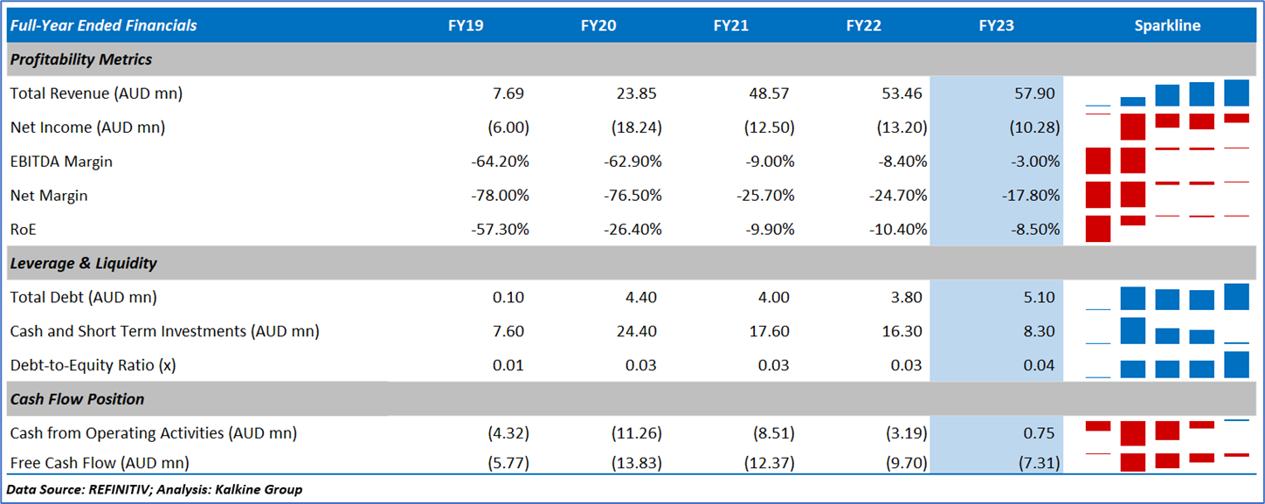The width and height of the screenshot is (1265, 504).
Task: Select the Cash Flow Position section header
Action: point(77,399)
